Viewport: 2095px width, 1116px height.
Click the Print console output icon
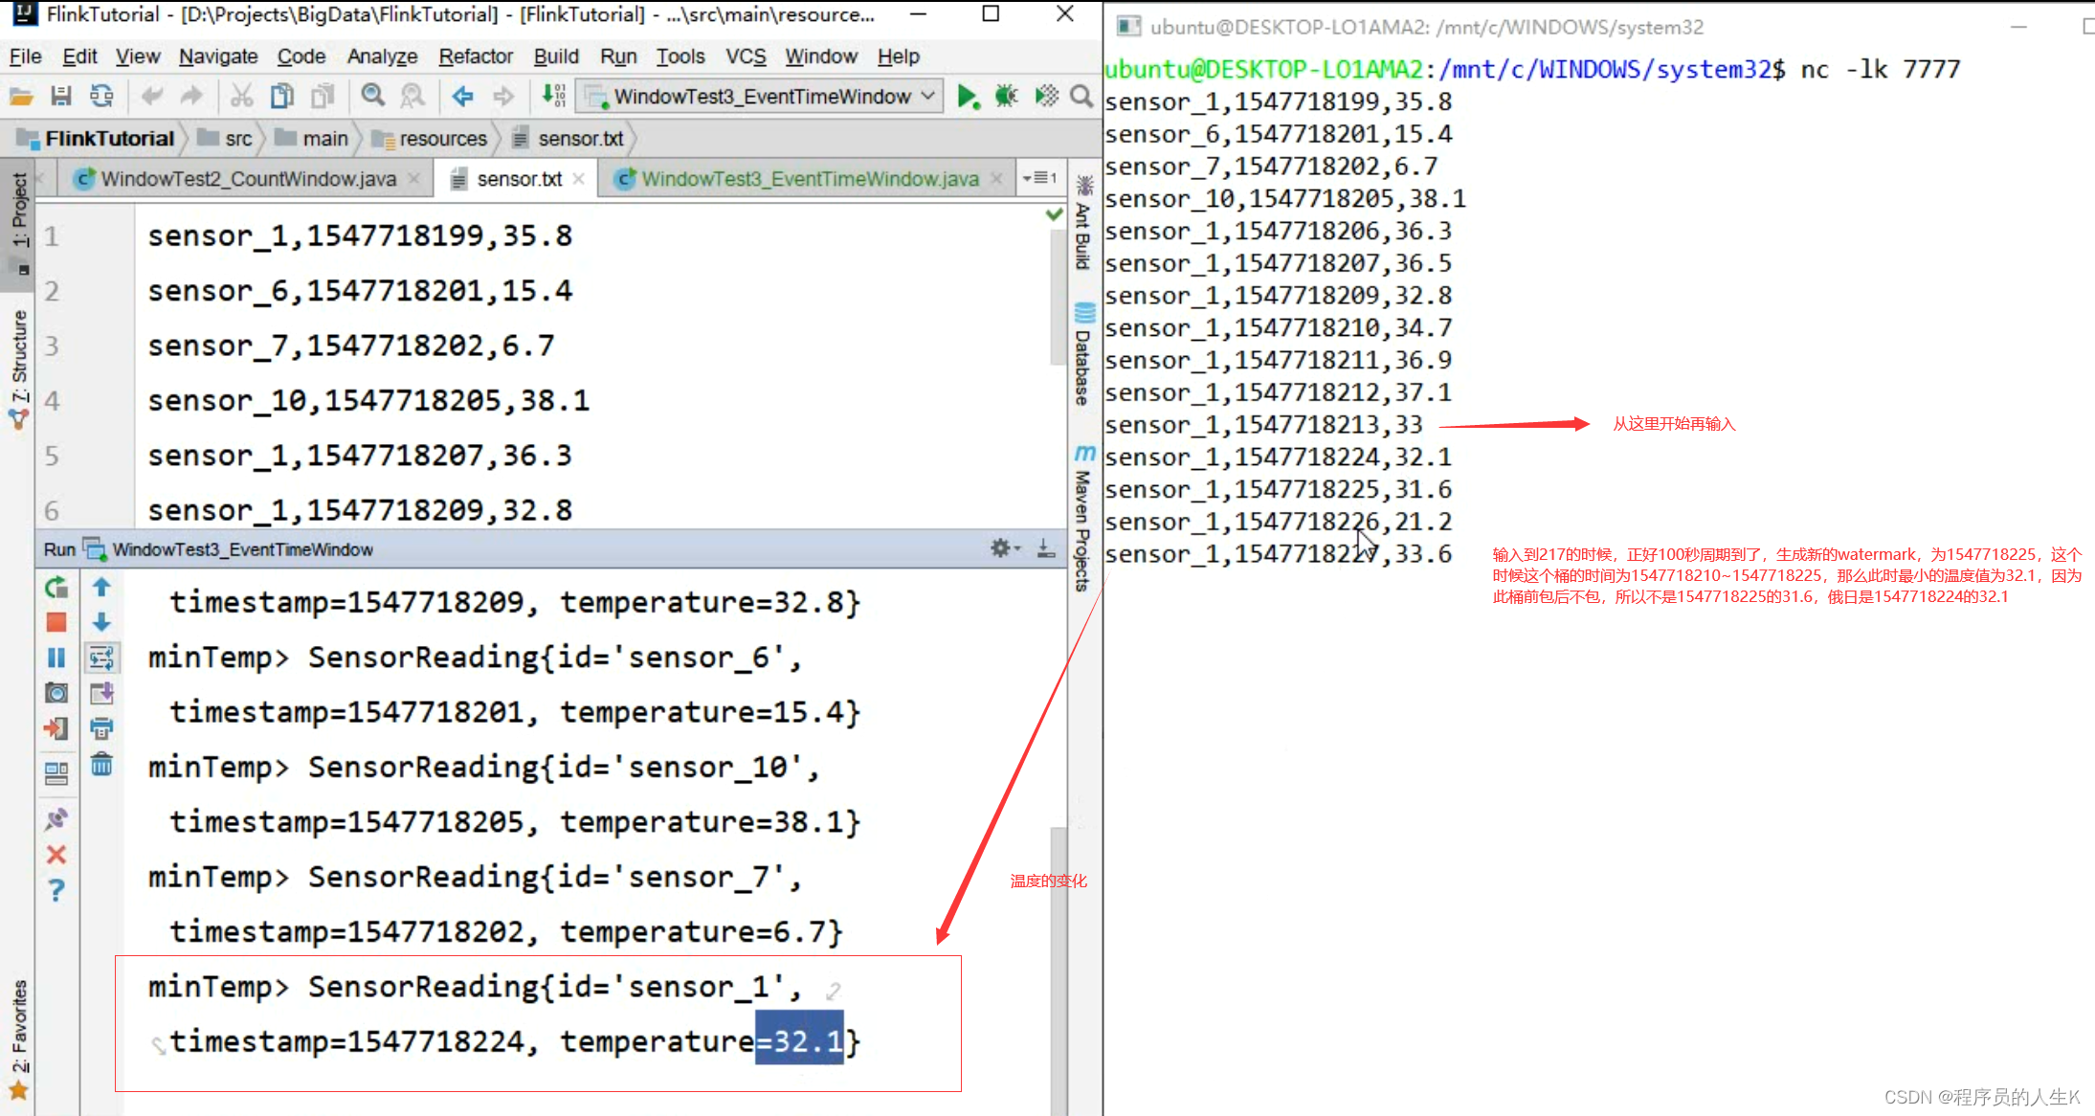point(101,729)
